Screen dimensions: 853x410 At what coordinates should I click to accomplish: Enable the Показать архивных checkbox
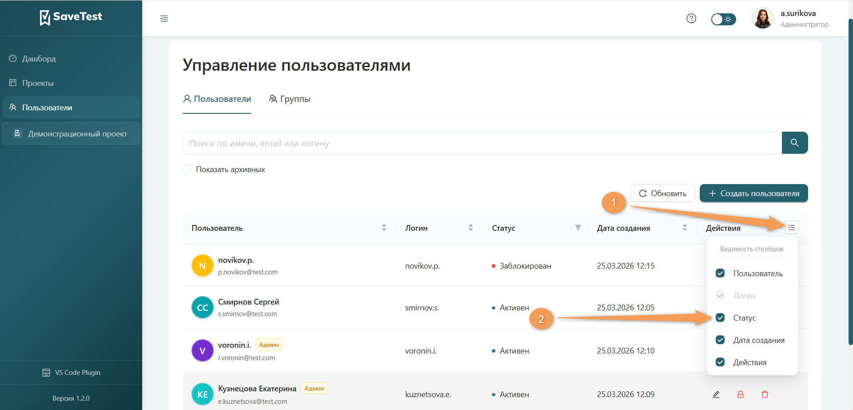pyautogui.click(x=187, y=169)
